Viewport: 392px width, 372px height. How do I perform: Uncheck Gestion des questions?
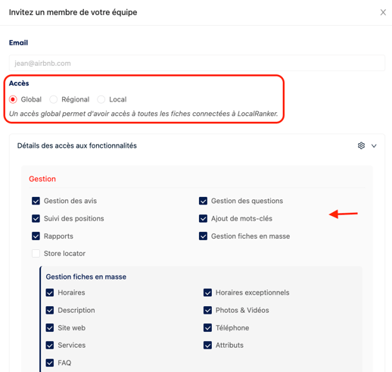pos(203,201)
